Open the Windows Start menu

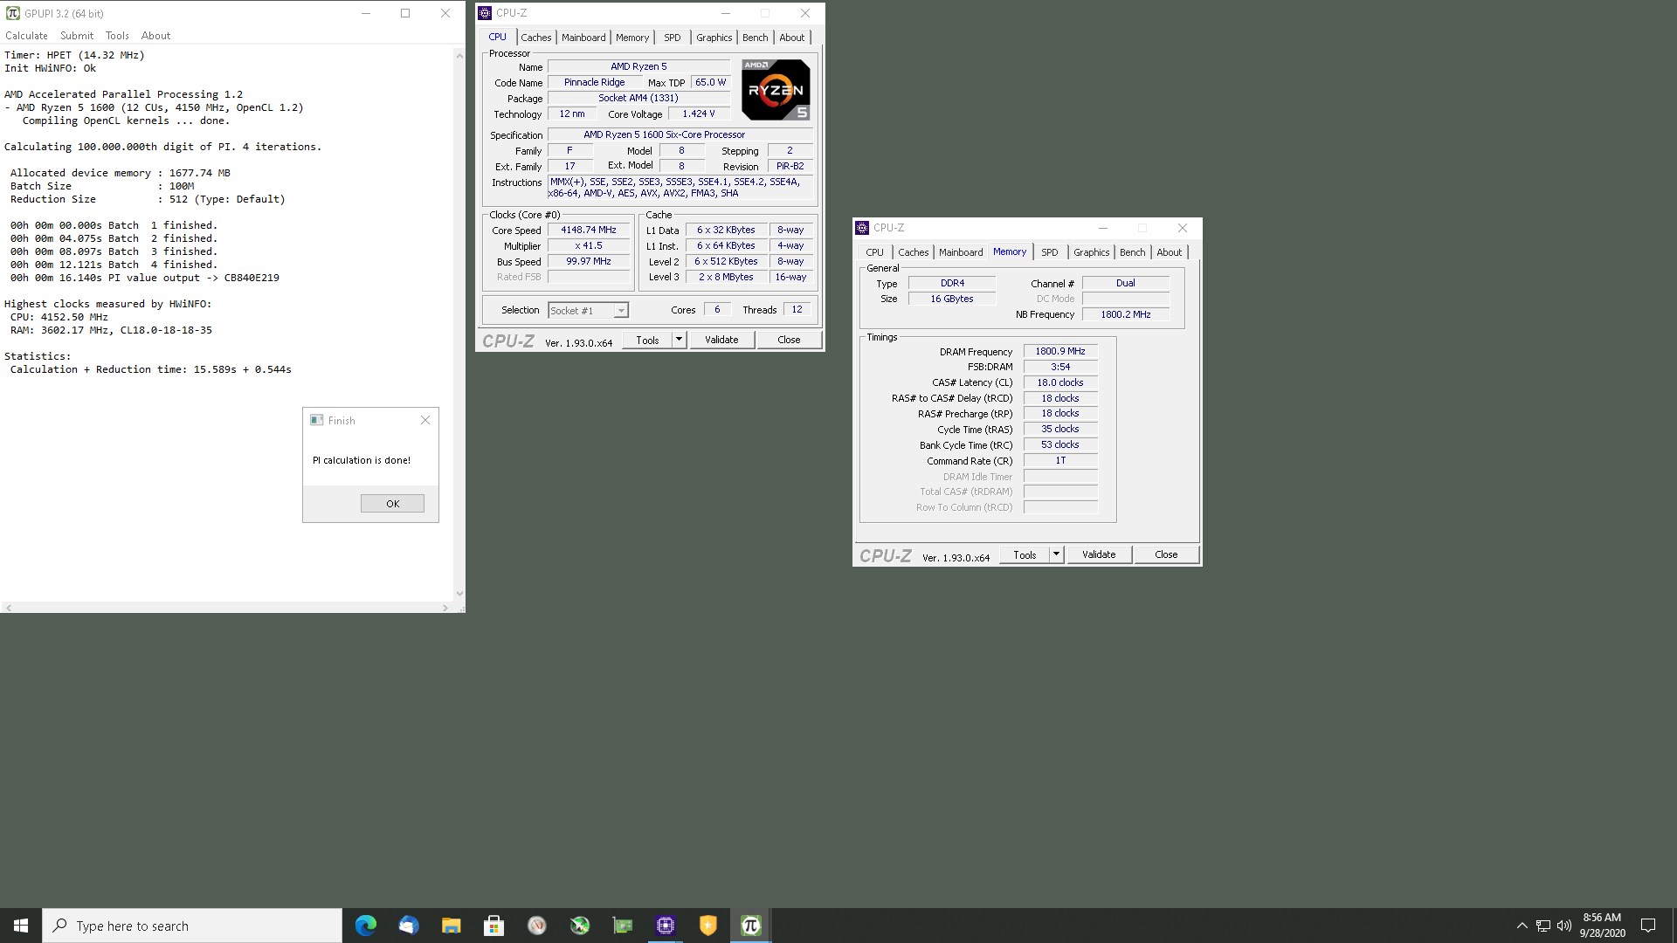21,926
